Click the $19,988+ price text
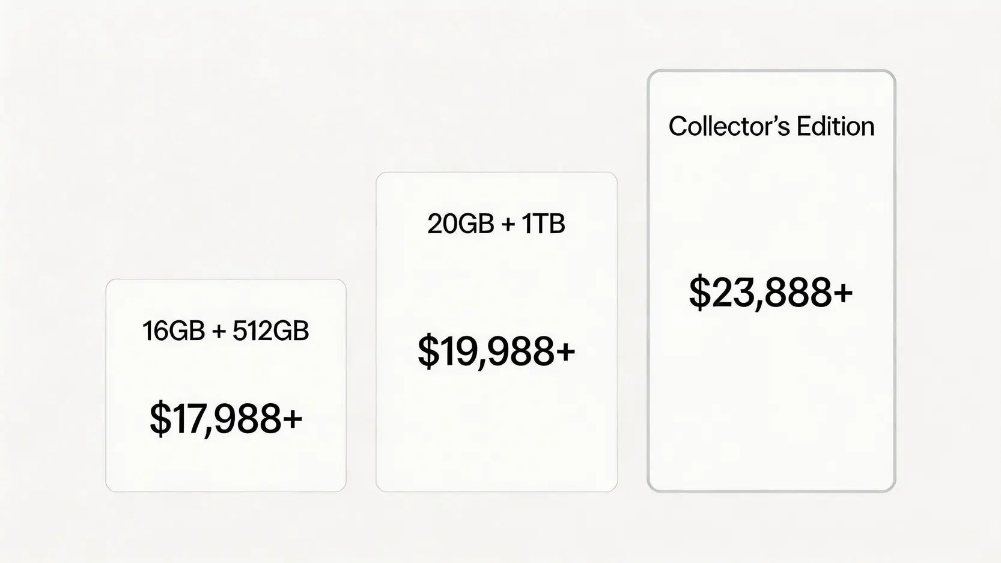The height and width of the screenshot is (563, 1001). [x=496, y=351]
